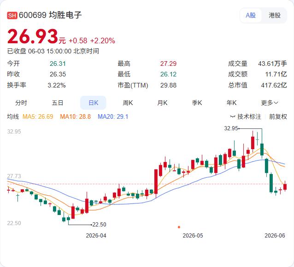Open 技术标注 technical annotations
The height and width of the screenshot is (267, 294).
[246, 117]
